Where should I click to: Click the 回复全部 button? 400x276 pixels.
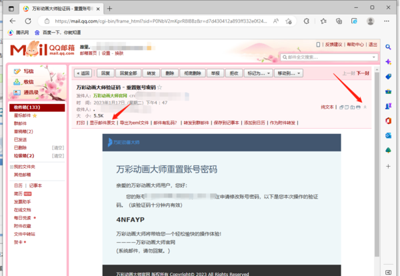click(129, 73)
